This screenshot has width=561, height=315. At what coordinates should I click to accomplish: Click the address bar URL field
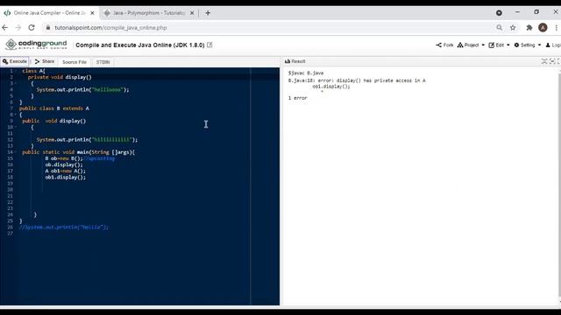pos(268,27)
